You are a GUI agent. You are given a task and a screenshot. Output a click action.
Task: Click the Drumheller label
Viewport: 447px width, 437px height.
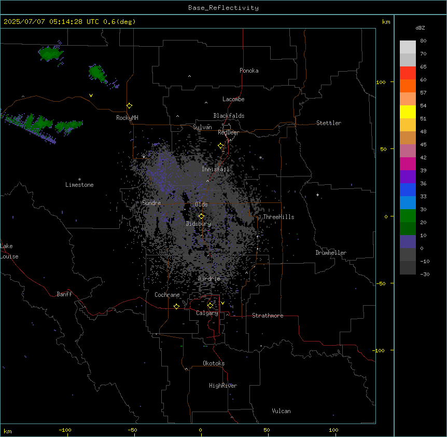(x=331, y=253)
